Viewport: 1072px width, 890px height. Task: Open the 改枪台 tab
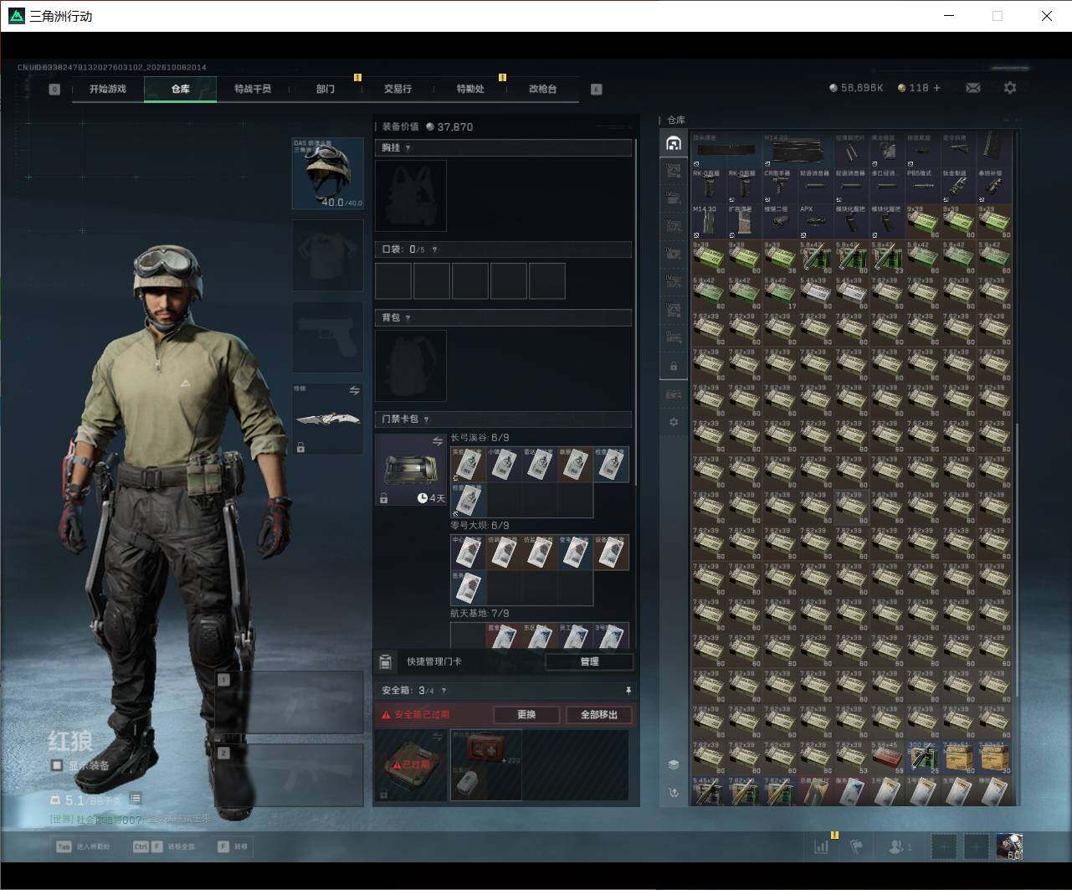tap(542, 89)
